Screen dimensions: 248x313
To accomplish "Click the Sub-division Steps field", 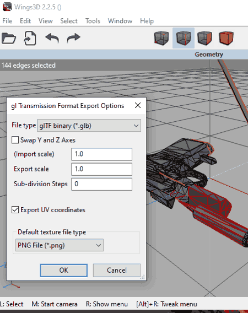I will tap(102, 184).
